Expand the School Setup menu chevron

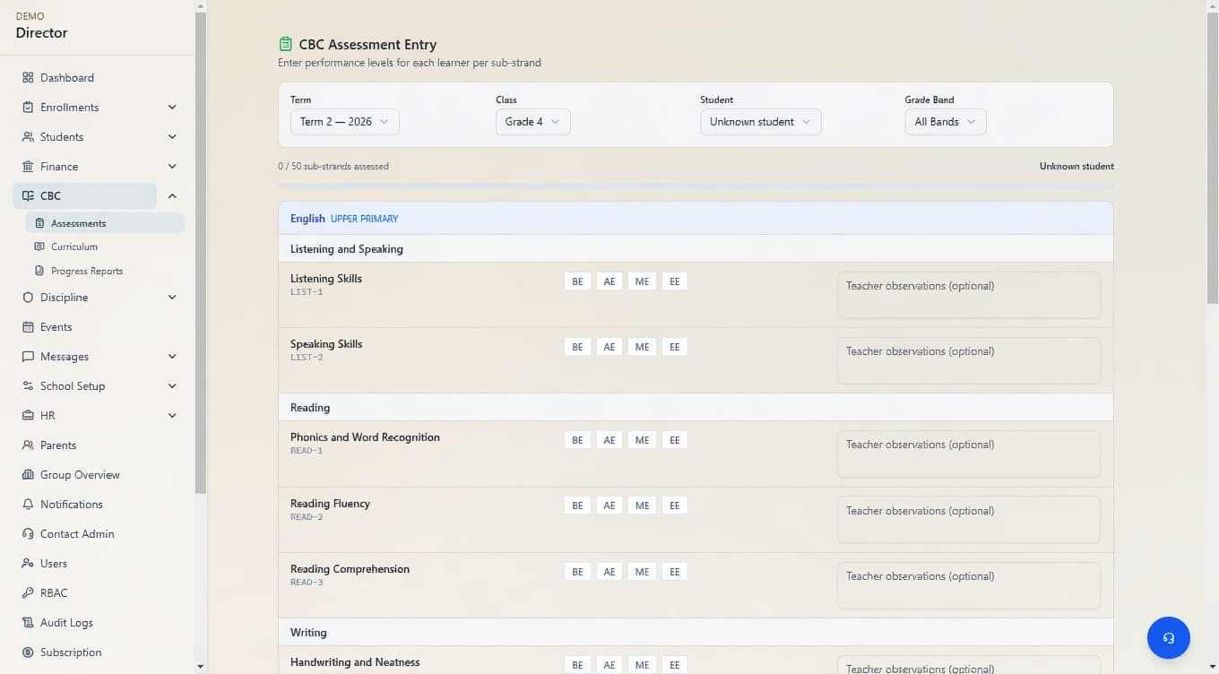coord(172,386)
